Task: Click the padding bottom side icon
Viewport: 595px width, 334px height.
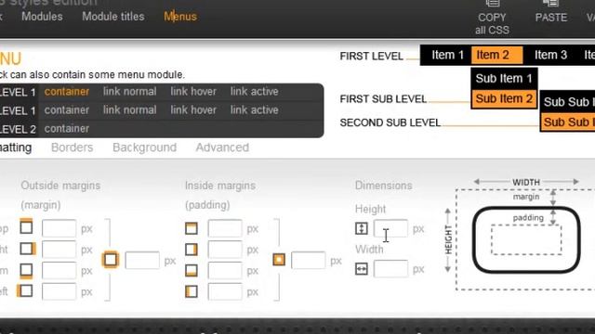Action: tap(192, 270)
